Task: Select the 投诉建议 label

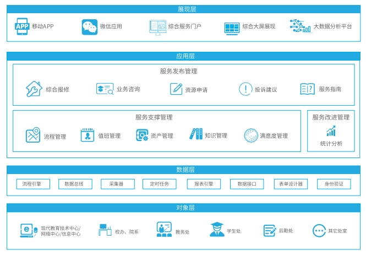Action: (266, 90)
